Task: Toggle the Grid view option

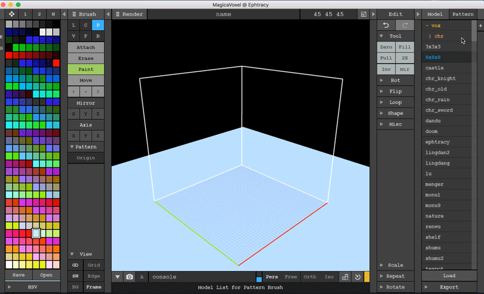Action: click(94, 265)
